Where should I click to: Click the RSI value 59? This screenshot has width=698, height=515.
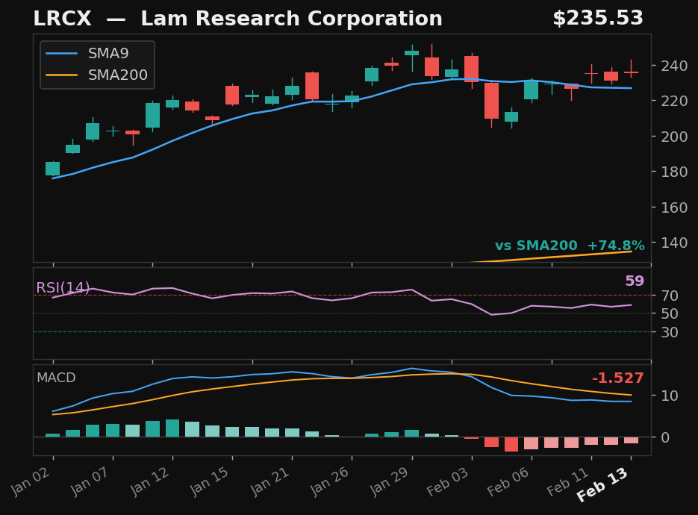click(635, 281)
